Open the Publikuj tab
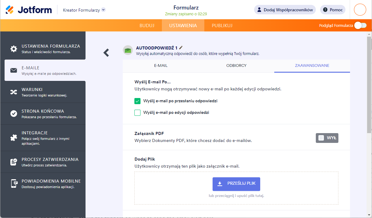This screenshot has width=372, height=218. point(222,26)
